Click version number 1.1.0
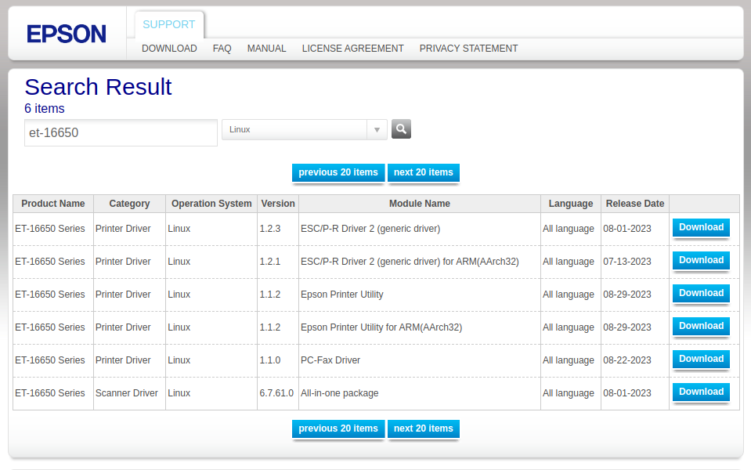The width and height of the screenshot is (751, 470). [x=269, y=360]
